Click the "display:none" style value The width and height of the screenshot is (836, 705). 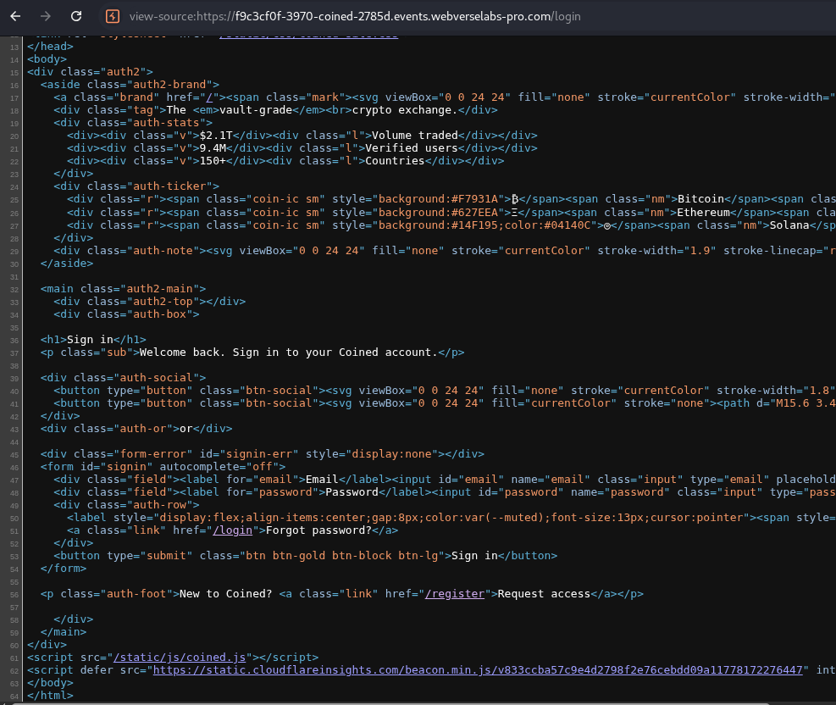tap(391, 454)
